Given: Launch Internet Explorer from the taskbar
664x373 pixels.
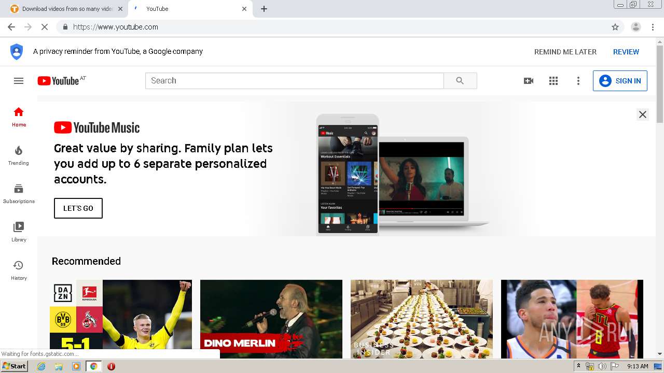Looking at the screenshot, I should [x=41, y=366].
